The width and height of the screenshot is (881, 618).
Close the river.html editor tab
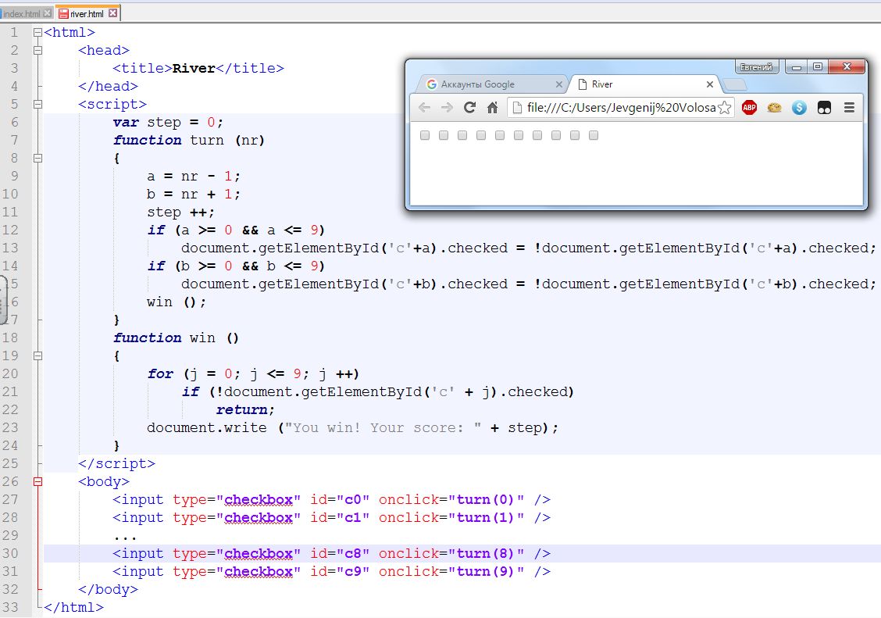[x=113, y=13]
